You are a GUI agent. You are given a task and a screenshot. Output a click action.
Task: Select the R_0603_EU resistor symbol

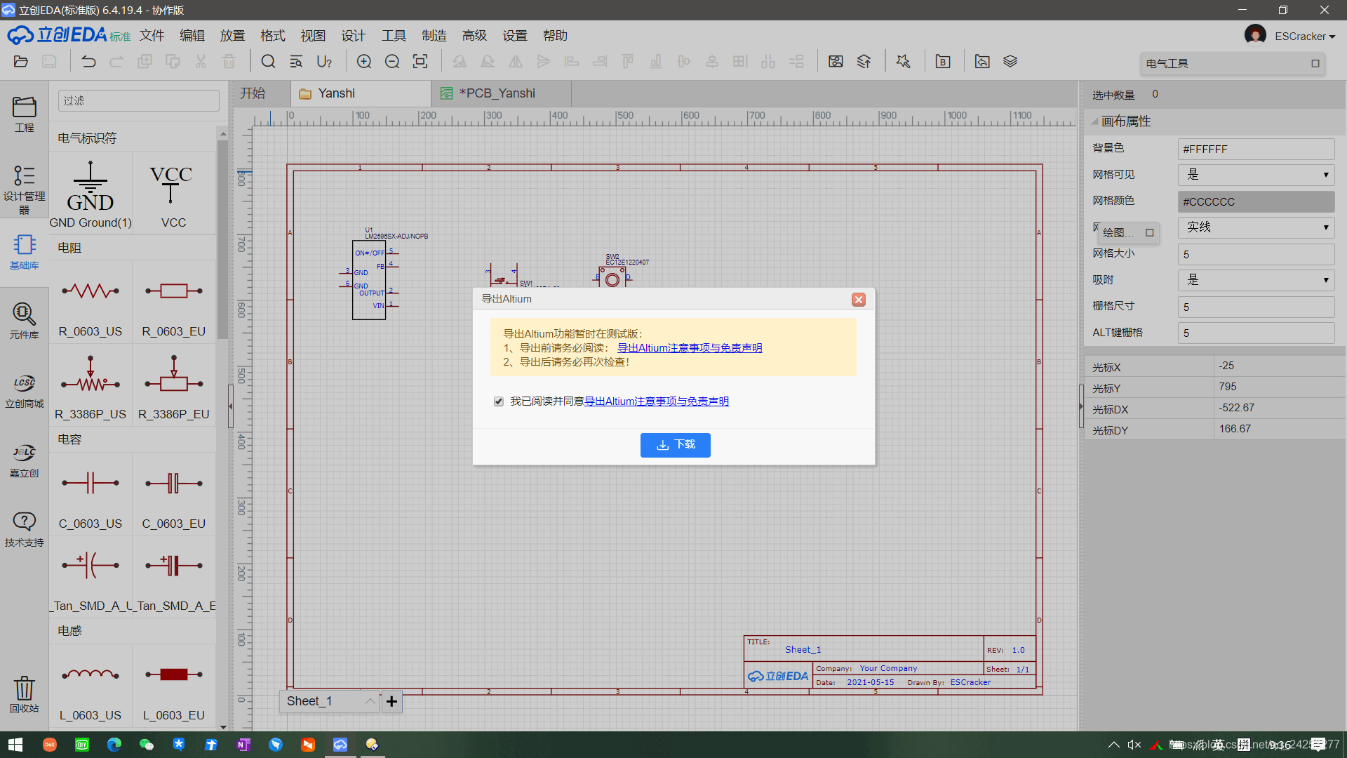click(x=173, y=303)
